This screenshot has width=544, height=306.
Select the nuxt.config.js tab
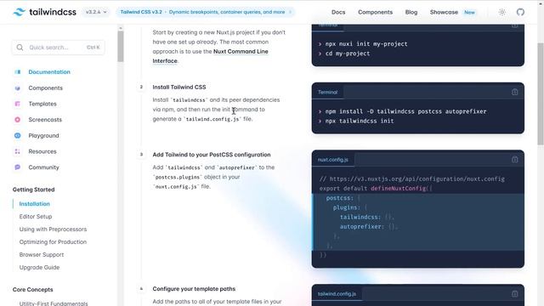click(332, 160)
